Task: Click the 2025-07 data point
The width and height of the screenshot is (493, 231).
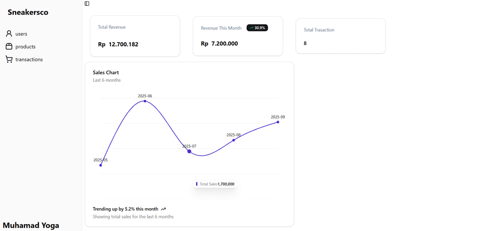Action: point(189,151)
